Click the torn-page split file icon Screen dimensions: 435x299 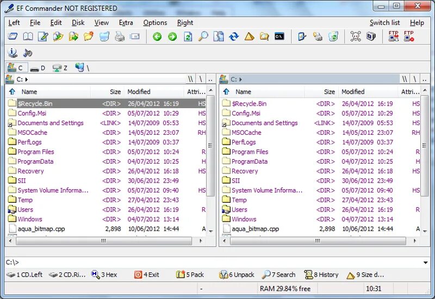(x=219, y=36)
